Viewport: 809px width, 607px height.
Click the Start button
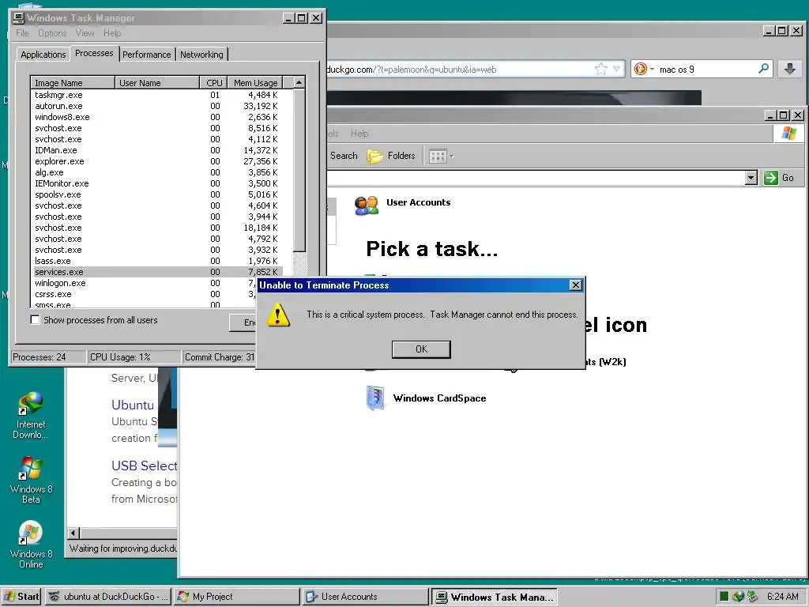coord(21,597)
